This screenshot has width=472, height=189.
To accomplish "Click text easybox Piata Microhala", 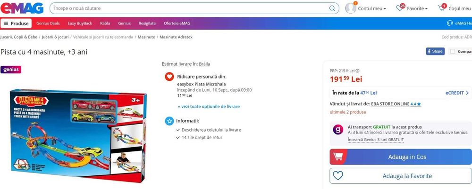I will point(202,84).
